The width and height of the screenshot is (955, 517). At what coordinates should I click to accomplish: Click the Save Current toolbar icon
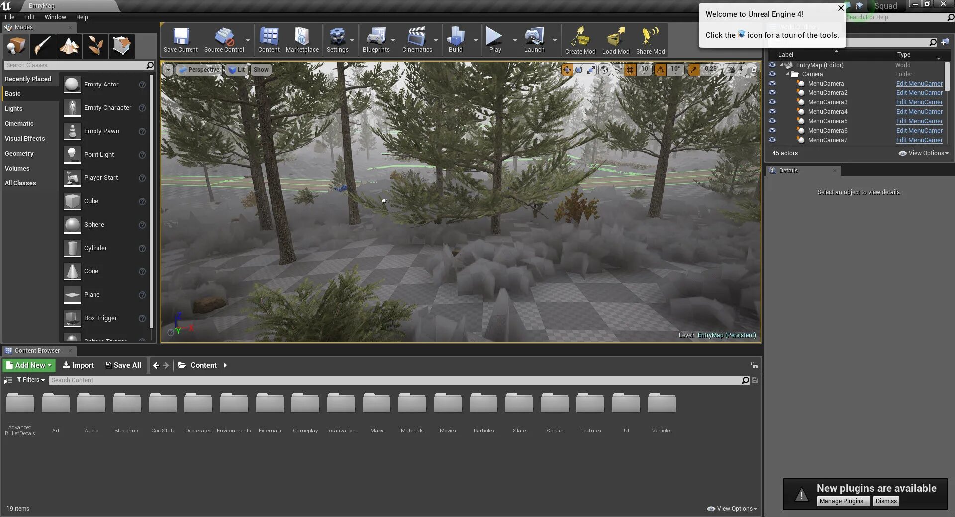(181, 40)
